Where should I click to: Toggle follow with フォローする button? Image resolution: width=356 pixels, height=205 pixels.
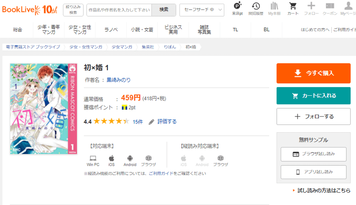pos(313,117)
